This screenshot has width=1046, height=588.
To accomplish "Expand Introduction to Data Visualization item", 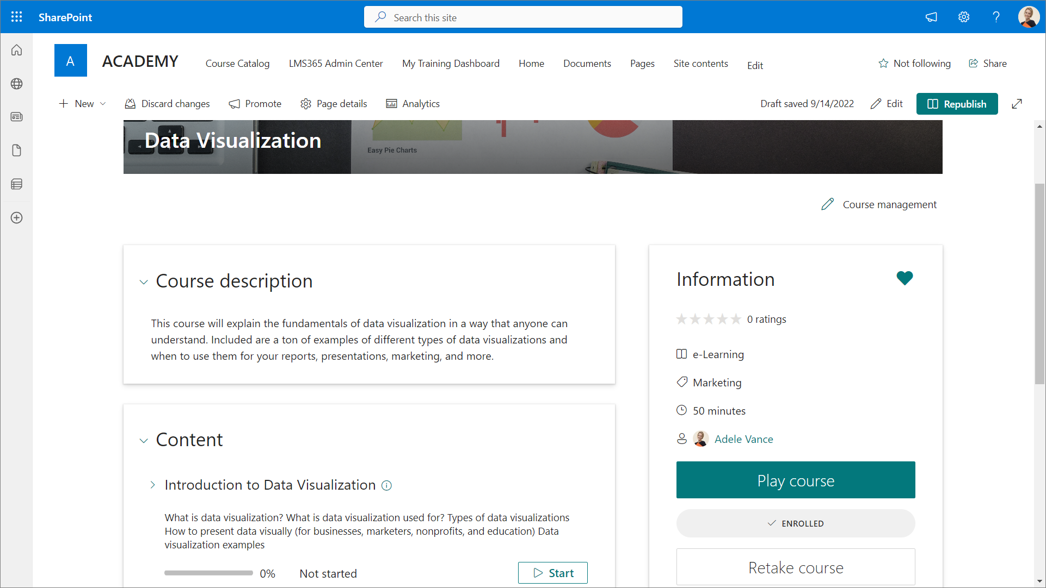I will (152, 485).
